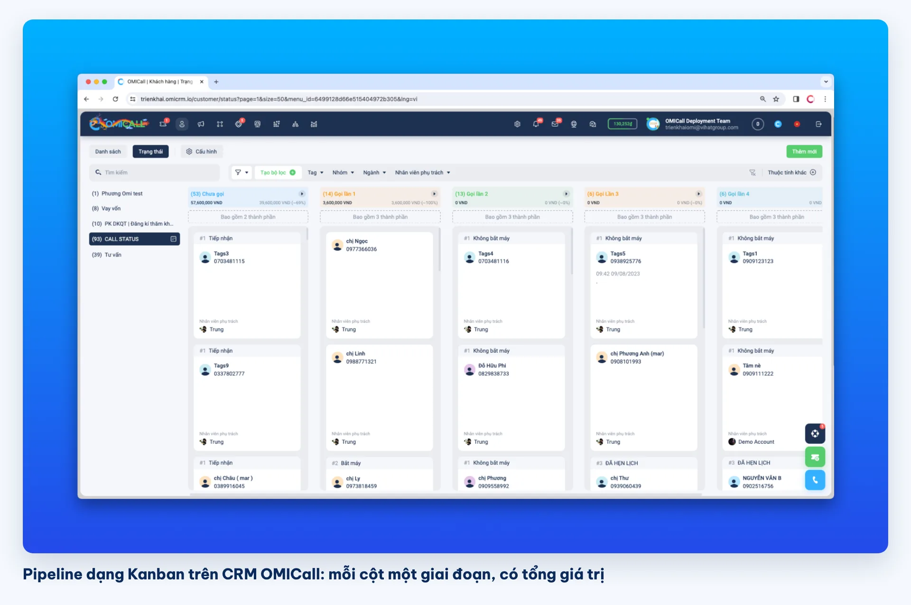The width and height of the screenshot is (911, 605).
Task: Open the organization hierarchy icon
Action: click(x=295, y=124)
